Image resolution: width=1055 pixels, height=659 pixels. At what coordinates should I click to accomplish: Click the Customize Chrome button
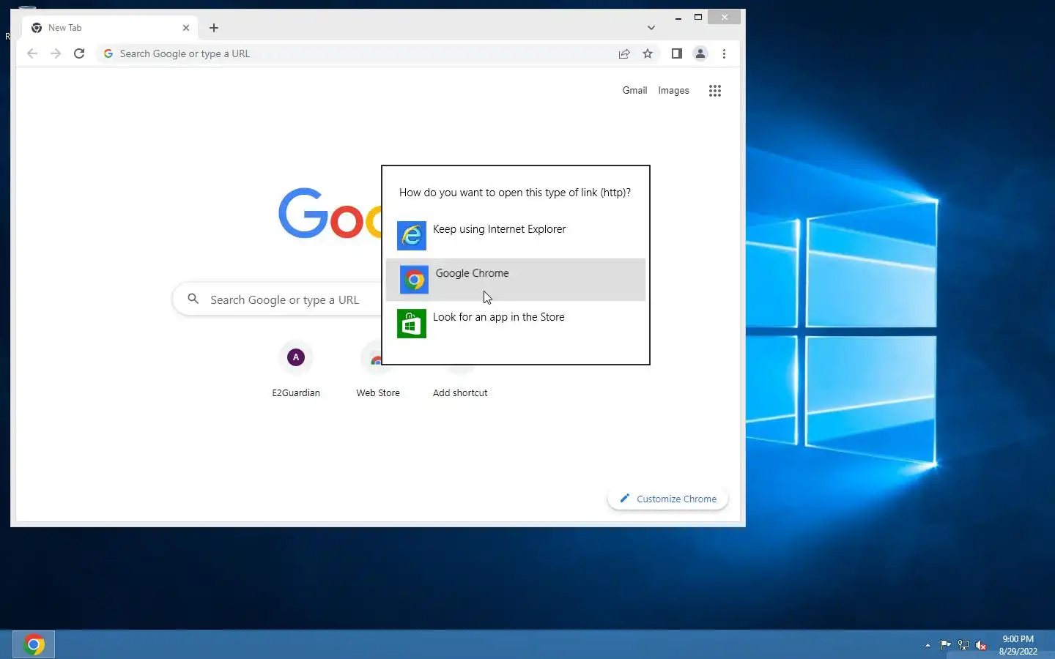click(x=667, y=499)
